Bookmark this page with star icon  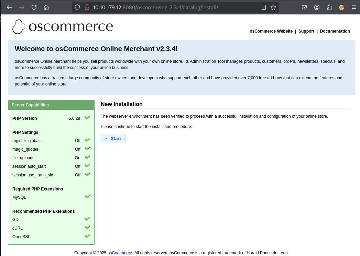(273, 7)
